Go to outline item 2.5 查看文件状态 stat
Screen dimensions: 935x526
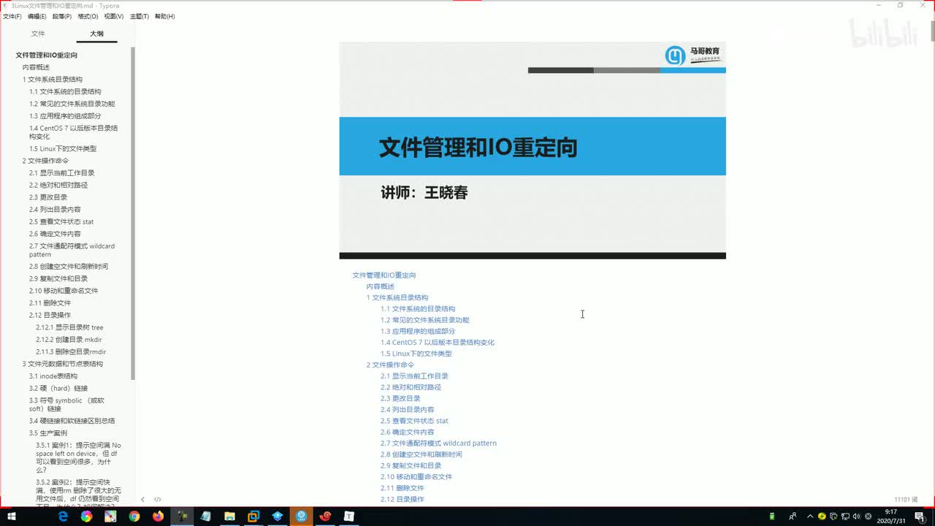point(61,221)
